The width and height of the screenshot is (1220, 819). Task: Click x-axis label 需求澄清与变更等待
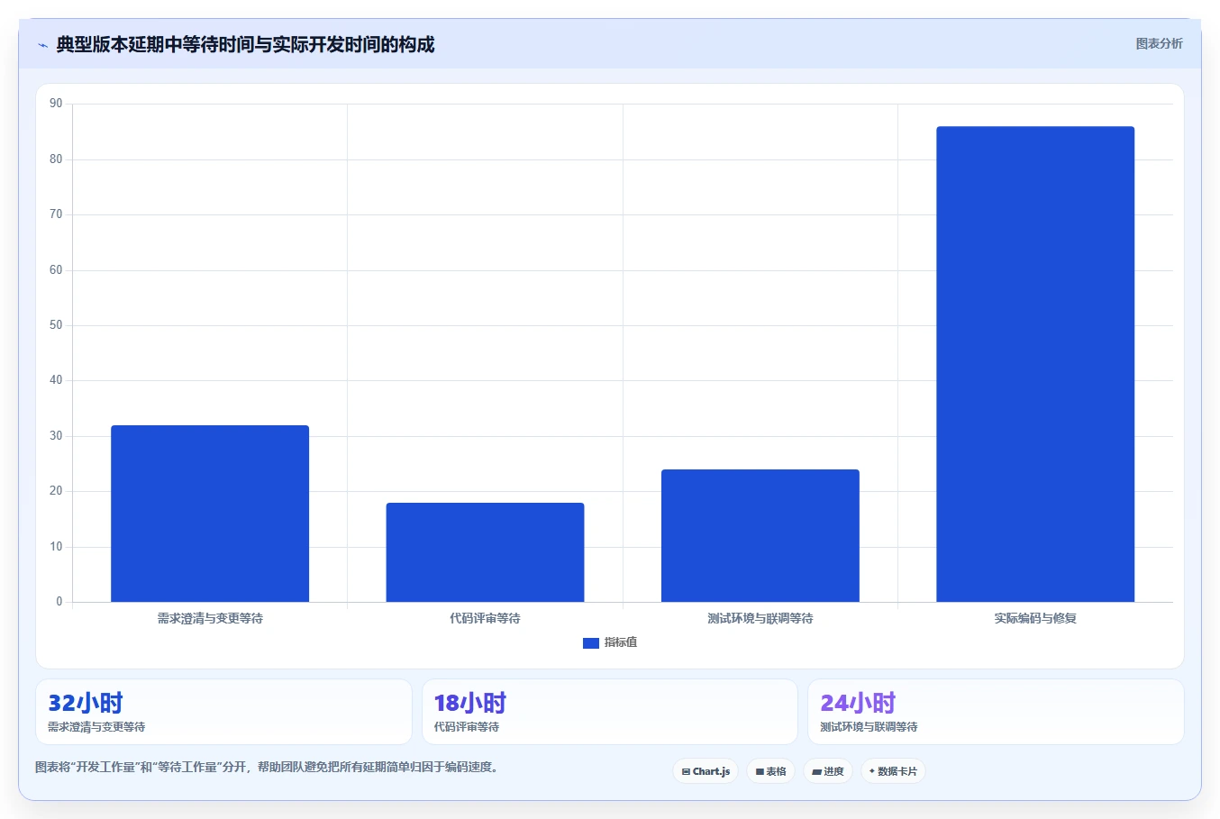pos(210,618)
